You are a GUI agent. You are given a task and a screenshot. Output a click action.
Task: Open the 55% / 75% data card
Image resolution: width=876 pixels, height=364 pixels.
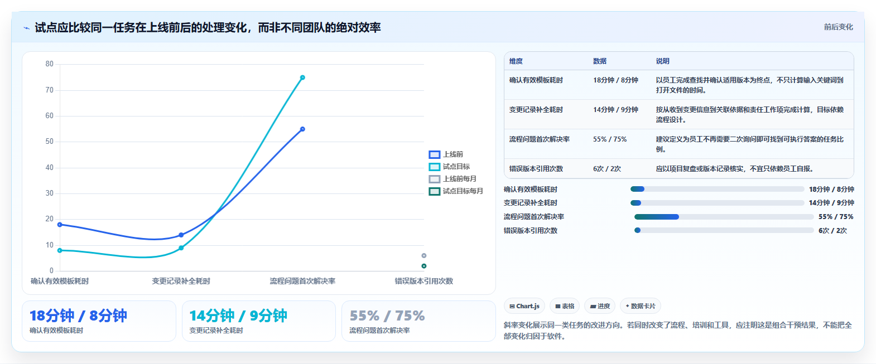pyautogui.click(x=418, y=321)
